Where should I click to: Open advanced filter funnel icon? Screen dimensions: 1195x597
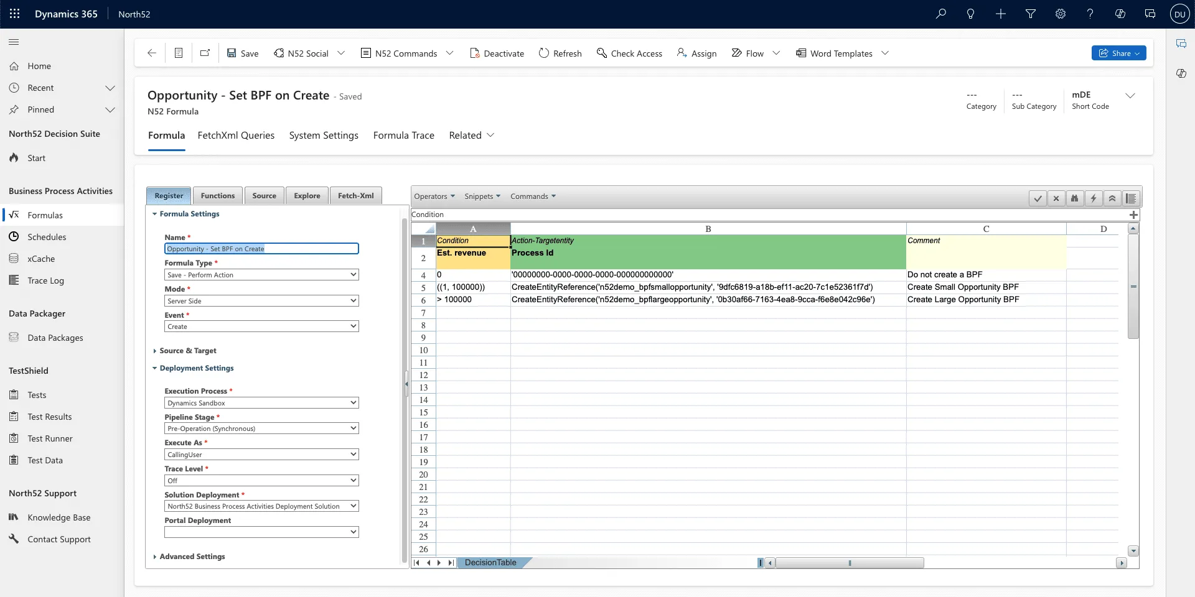point(1031,14)
